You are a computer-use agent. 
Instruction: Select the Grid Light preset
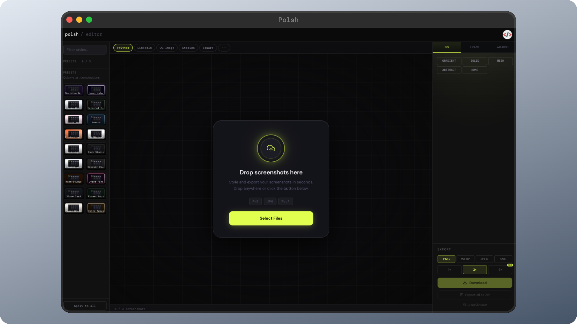pos(73,149)
